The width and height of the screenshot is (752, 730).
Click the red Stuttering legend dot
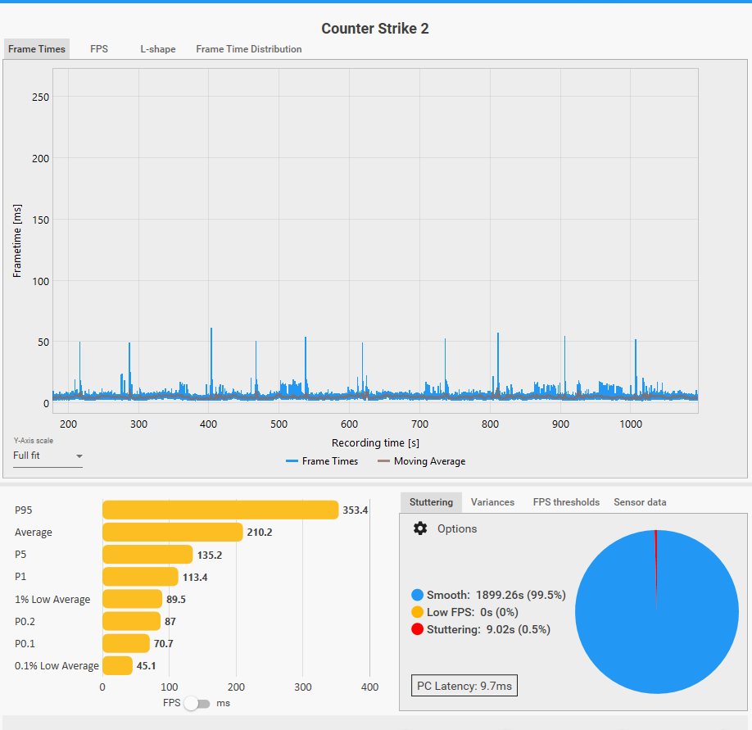(417, 629)
